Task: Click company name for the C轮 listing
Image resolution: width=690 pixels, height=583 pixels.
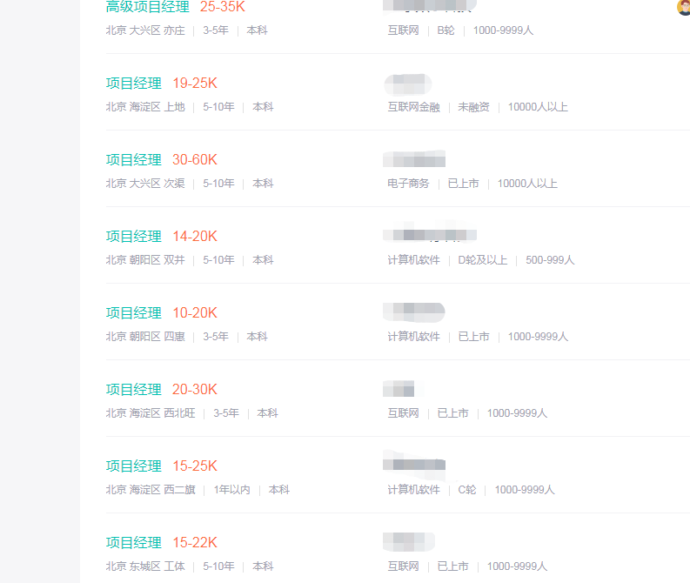Action: point(415,465)
